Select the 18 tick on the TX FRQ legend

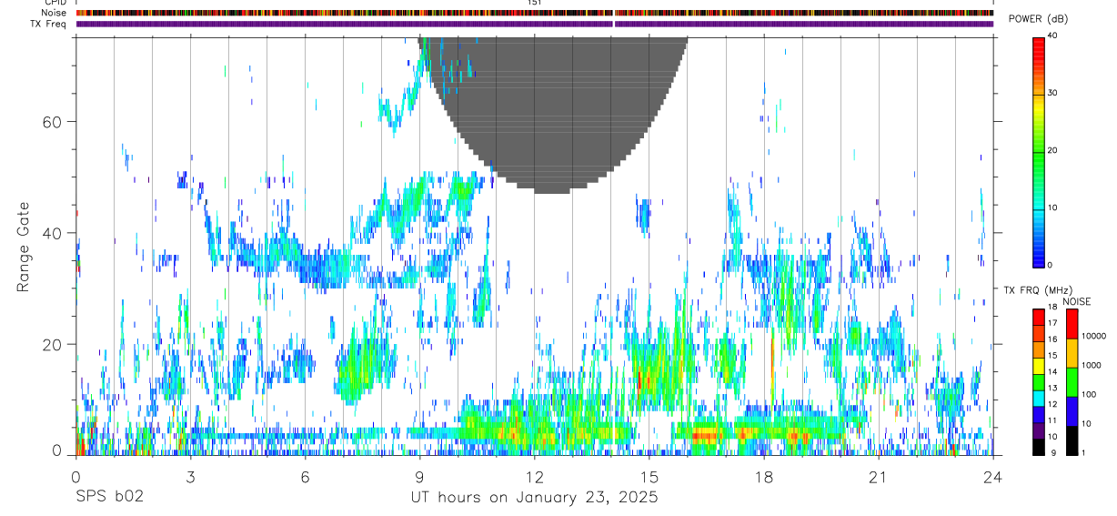pyautogui.click(x=1052, y=308)
